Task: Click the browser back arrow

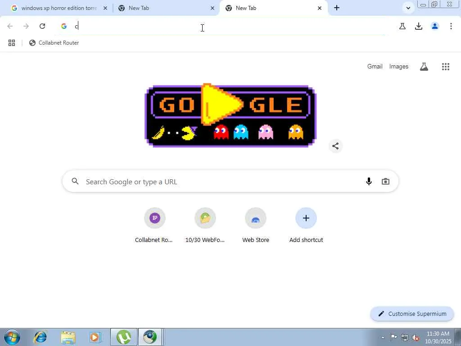Action: pos(10,26)
